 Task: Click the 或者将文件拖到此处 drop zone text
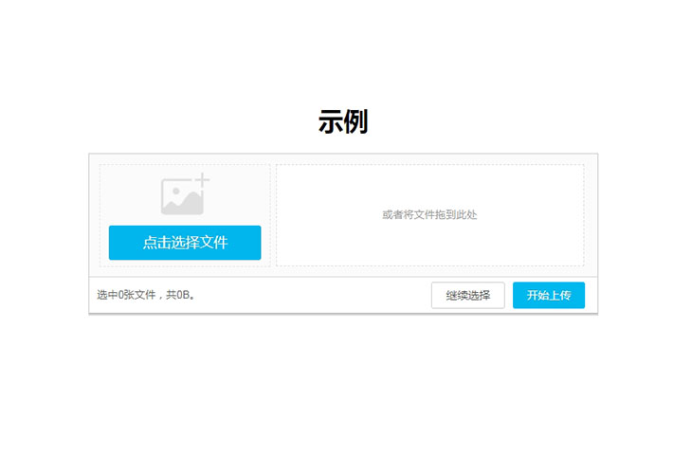pyautogui.click(x=429, y=215)
